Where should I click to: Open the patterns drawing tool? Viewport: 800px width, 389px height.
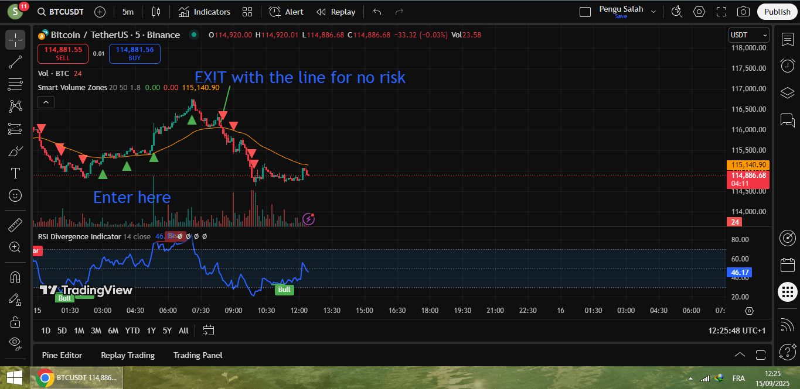(15, 106)
